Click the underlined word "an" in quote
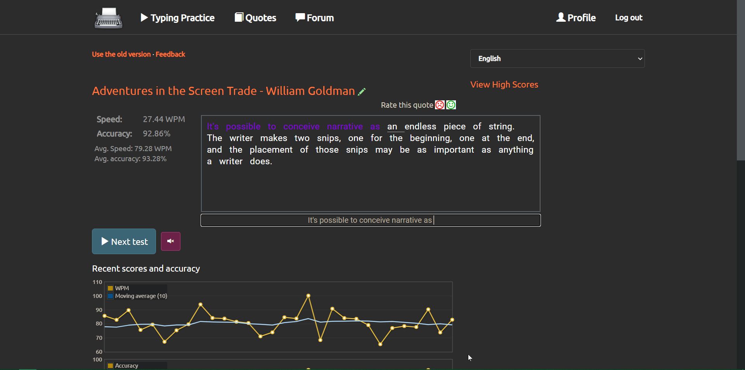The width and height of the screenshot is (745, 370). (392, 127)
